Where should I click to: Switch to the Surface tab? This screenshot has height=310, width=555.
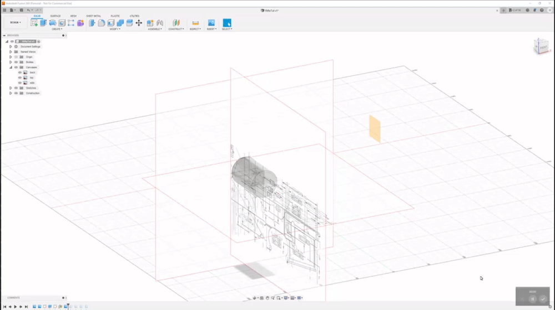(56, 16)
